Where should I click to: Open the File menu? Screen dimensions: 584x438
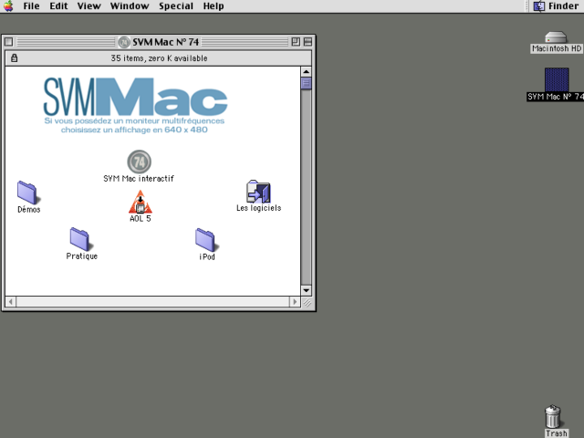pos(31,6)
